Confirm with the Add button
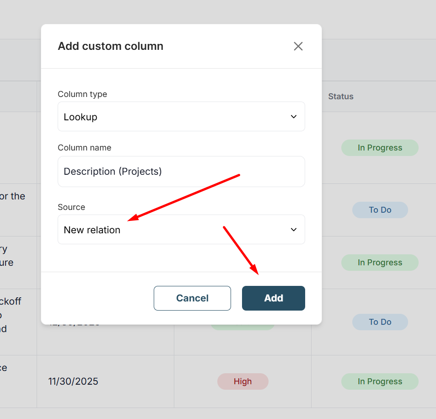436x419 pixels. tap(273, 298)
